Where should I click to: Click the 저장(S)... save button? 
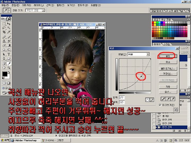tap(168, 74)
